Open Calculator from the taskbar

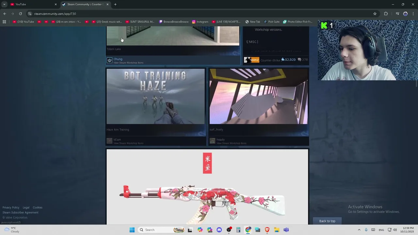point(238,230)
